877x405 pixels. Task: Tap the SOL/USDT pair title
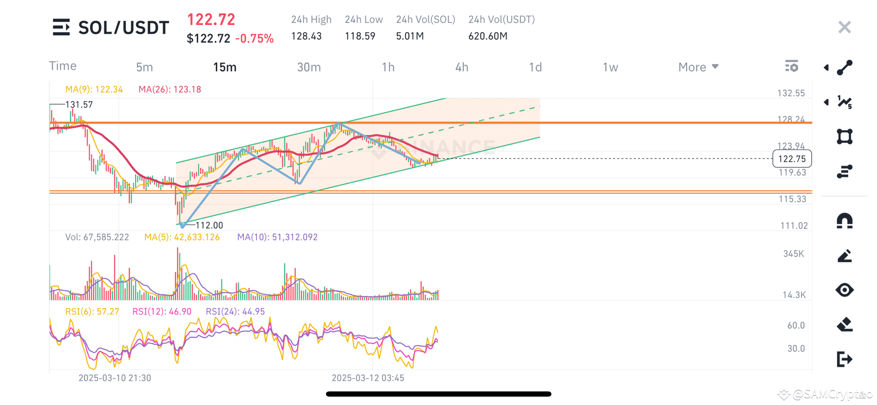(124, 28)
